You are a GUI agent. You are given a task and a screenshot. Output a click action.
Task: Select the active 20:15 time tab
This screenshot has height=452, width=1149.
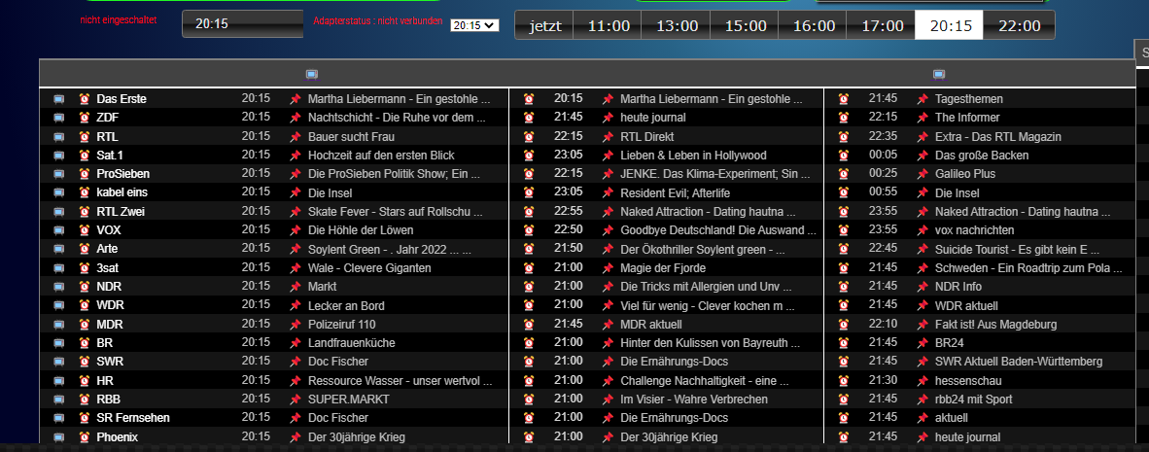[950, 25]
